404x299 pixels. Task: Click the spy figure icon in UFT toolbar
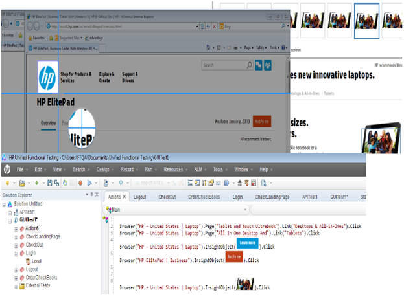(x=240, y=183)
